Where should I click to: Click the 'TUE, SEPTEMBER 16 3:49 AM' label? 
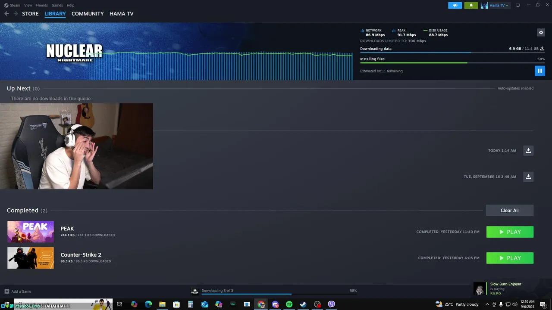[490, 177]
